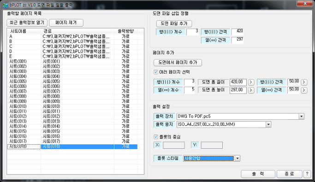Screen dimensions: 315x182
Task: Select row B in the page list
Action: point(11,41)
